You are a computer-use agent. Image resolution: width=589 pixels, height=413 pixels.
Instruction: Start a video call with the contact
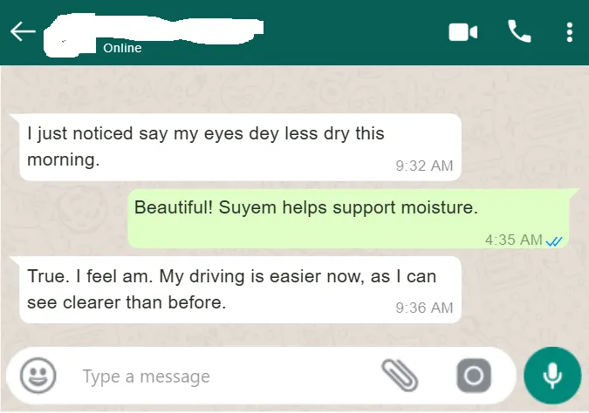pyautogui.click(x=462, y=32)
